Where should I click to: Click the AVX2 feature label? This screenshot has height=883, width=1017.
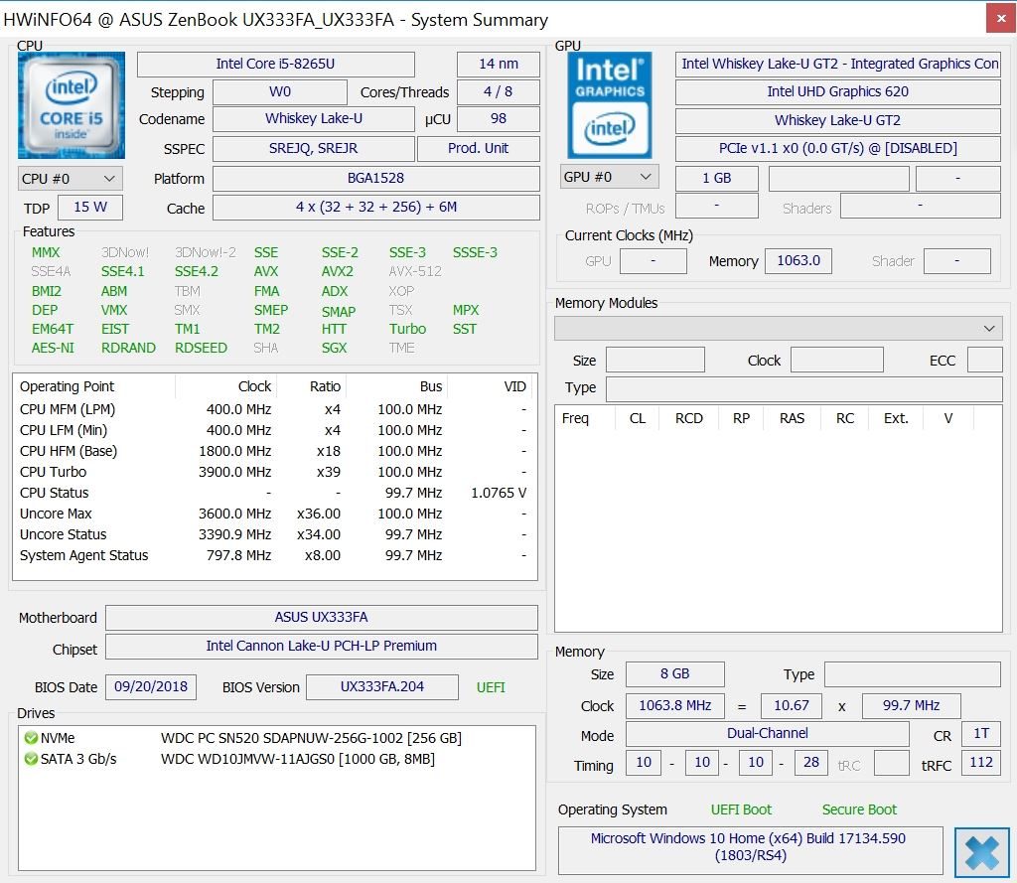click(x=338, y=272)
